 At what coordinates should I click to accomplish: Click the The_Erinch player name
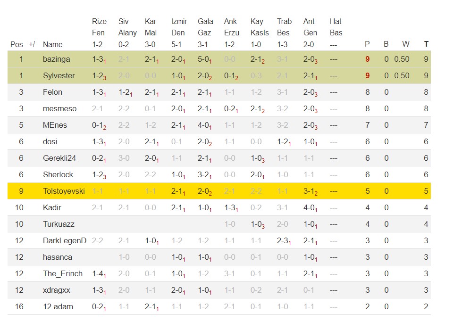[x=62, y=273]
